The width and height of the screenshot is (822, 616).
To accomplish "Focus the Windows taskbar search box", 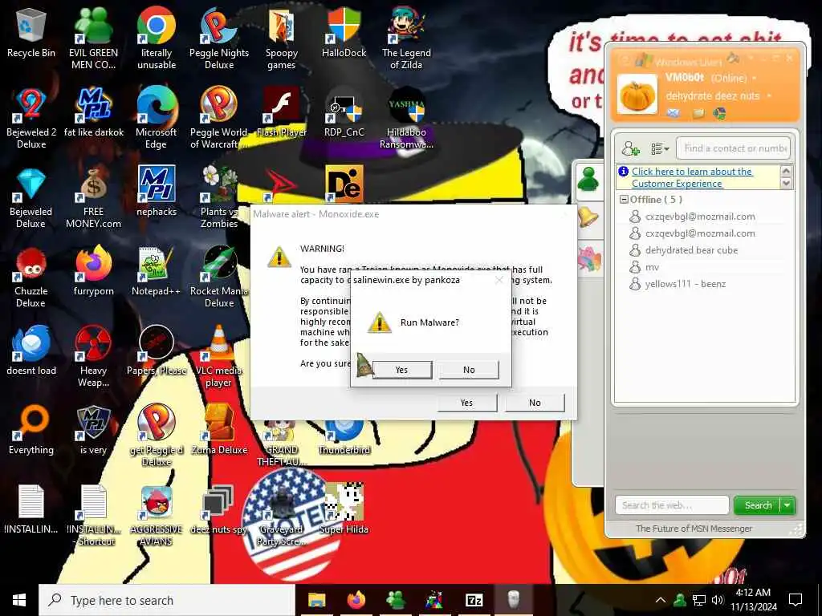I will point(167,600).
